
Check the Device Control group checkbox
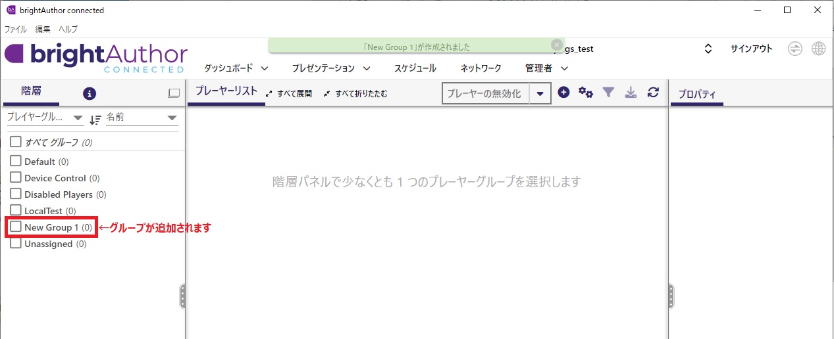16,177
